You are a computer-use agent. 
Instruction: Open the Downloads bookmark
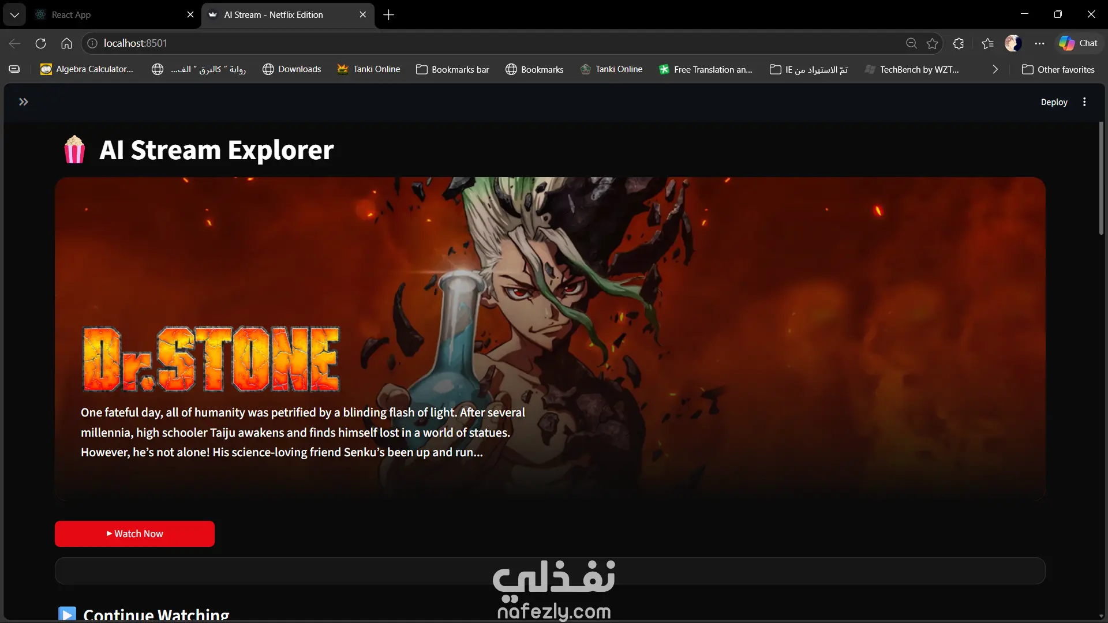[x=291, y=69]
